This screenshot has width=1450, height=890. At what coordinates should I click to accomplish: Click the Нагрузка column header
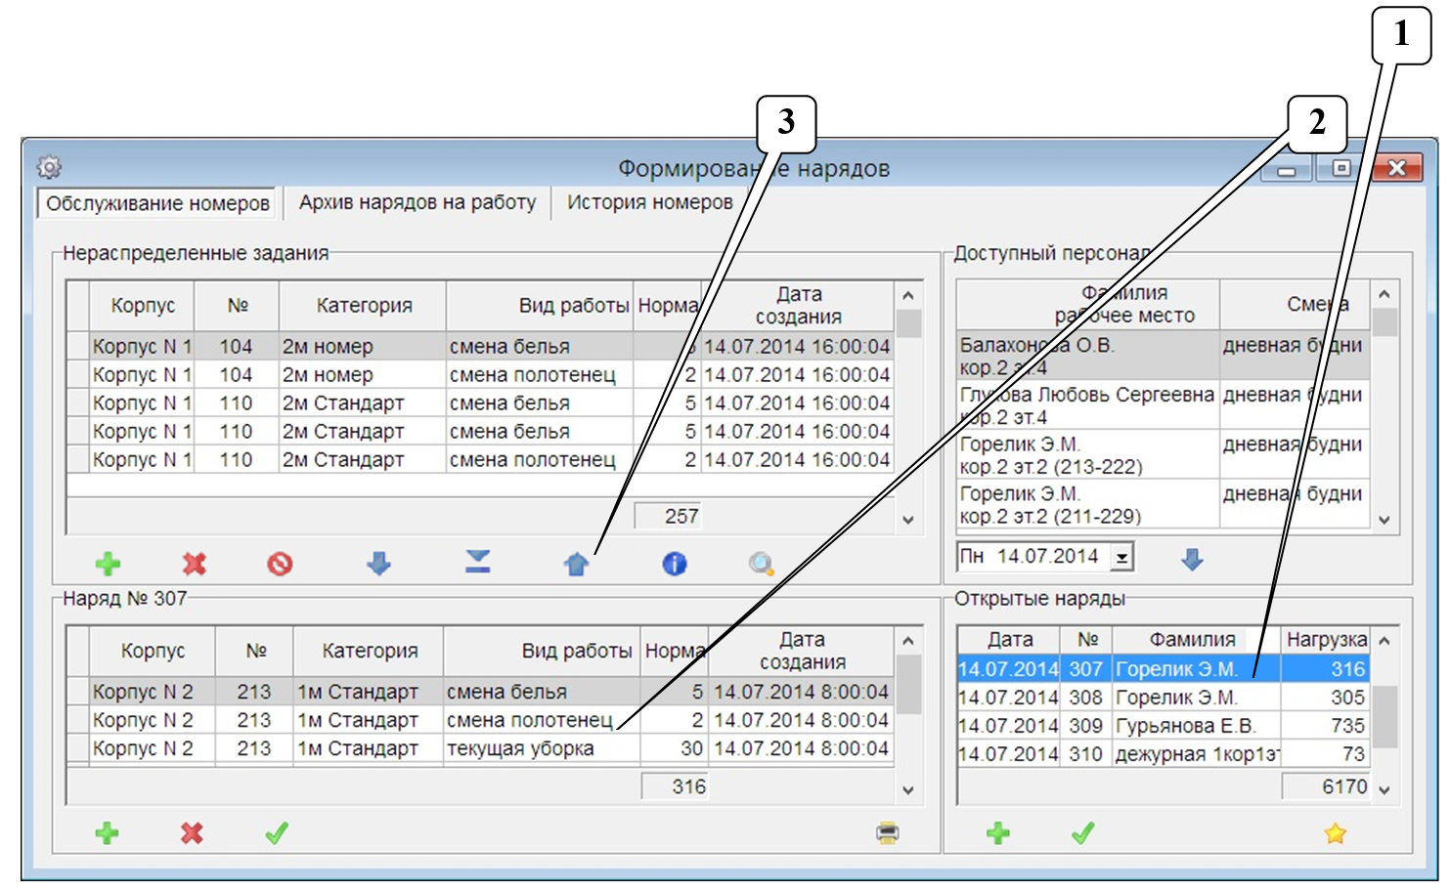tap(1326, 640)
